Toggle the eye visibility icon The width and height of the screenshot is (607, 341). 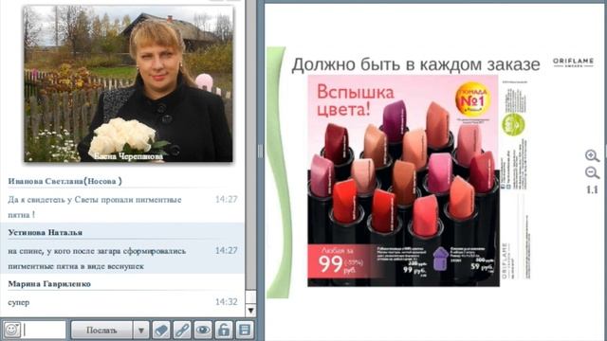coord(203,331)
